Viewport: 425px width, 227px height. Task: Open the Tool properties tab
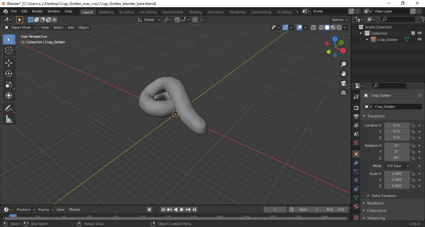(356, 96)
